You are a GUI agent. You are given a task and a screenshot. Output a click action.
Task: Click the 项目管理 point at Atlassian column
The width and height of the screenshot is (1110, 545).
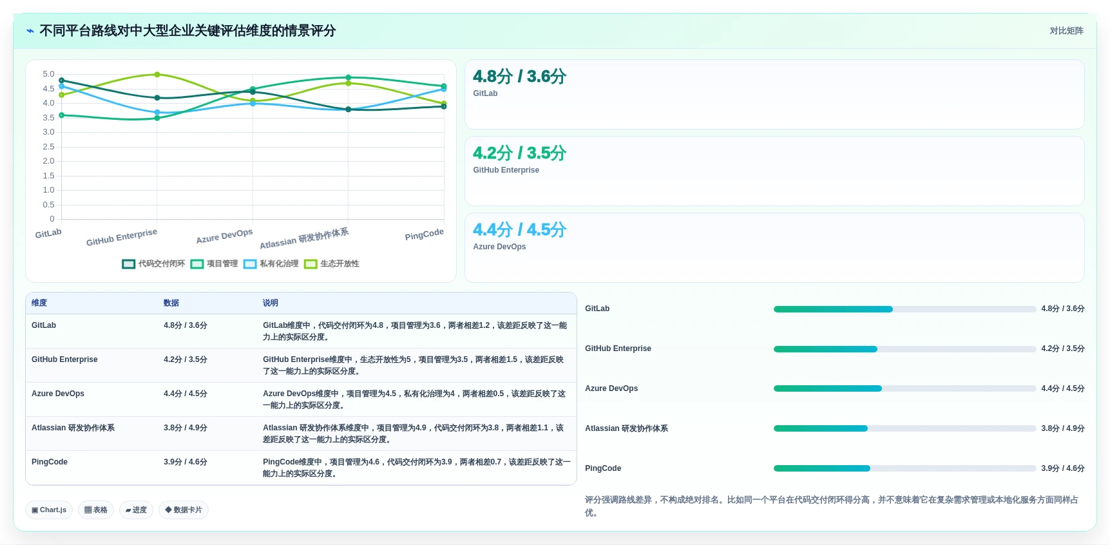(x=349, y=77)
